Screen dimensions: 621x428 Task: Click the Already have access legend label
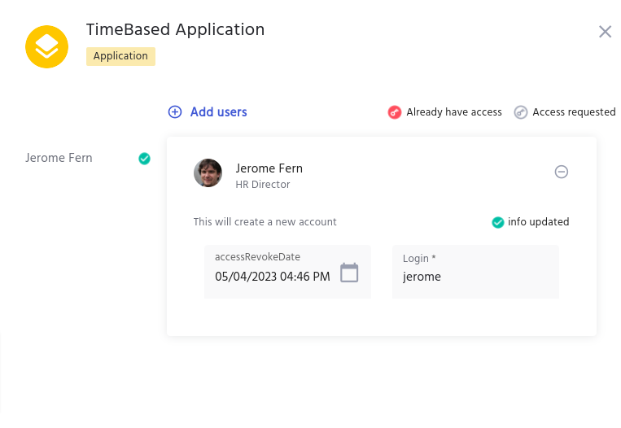454,112
